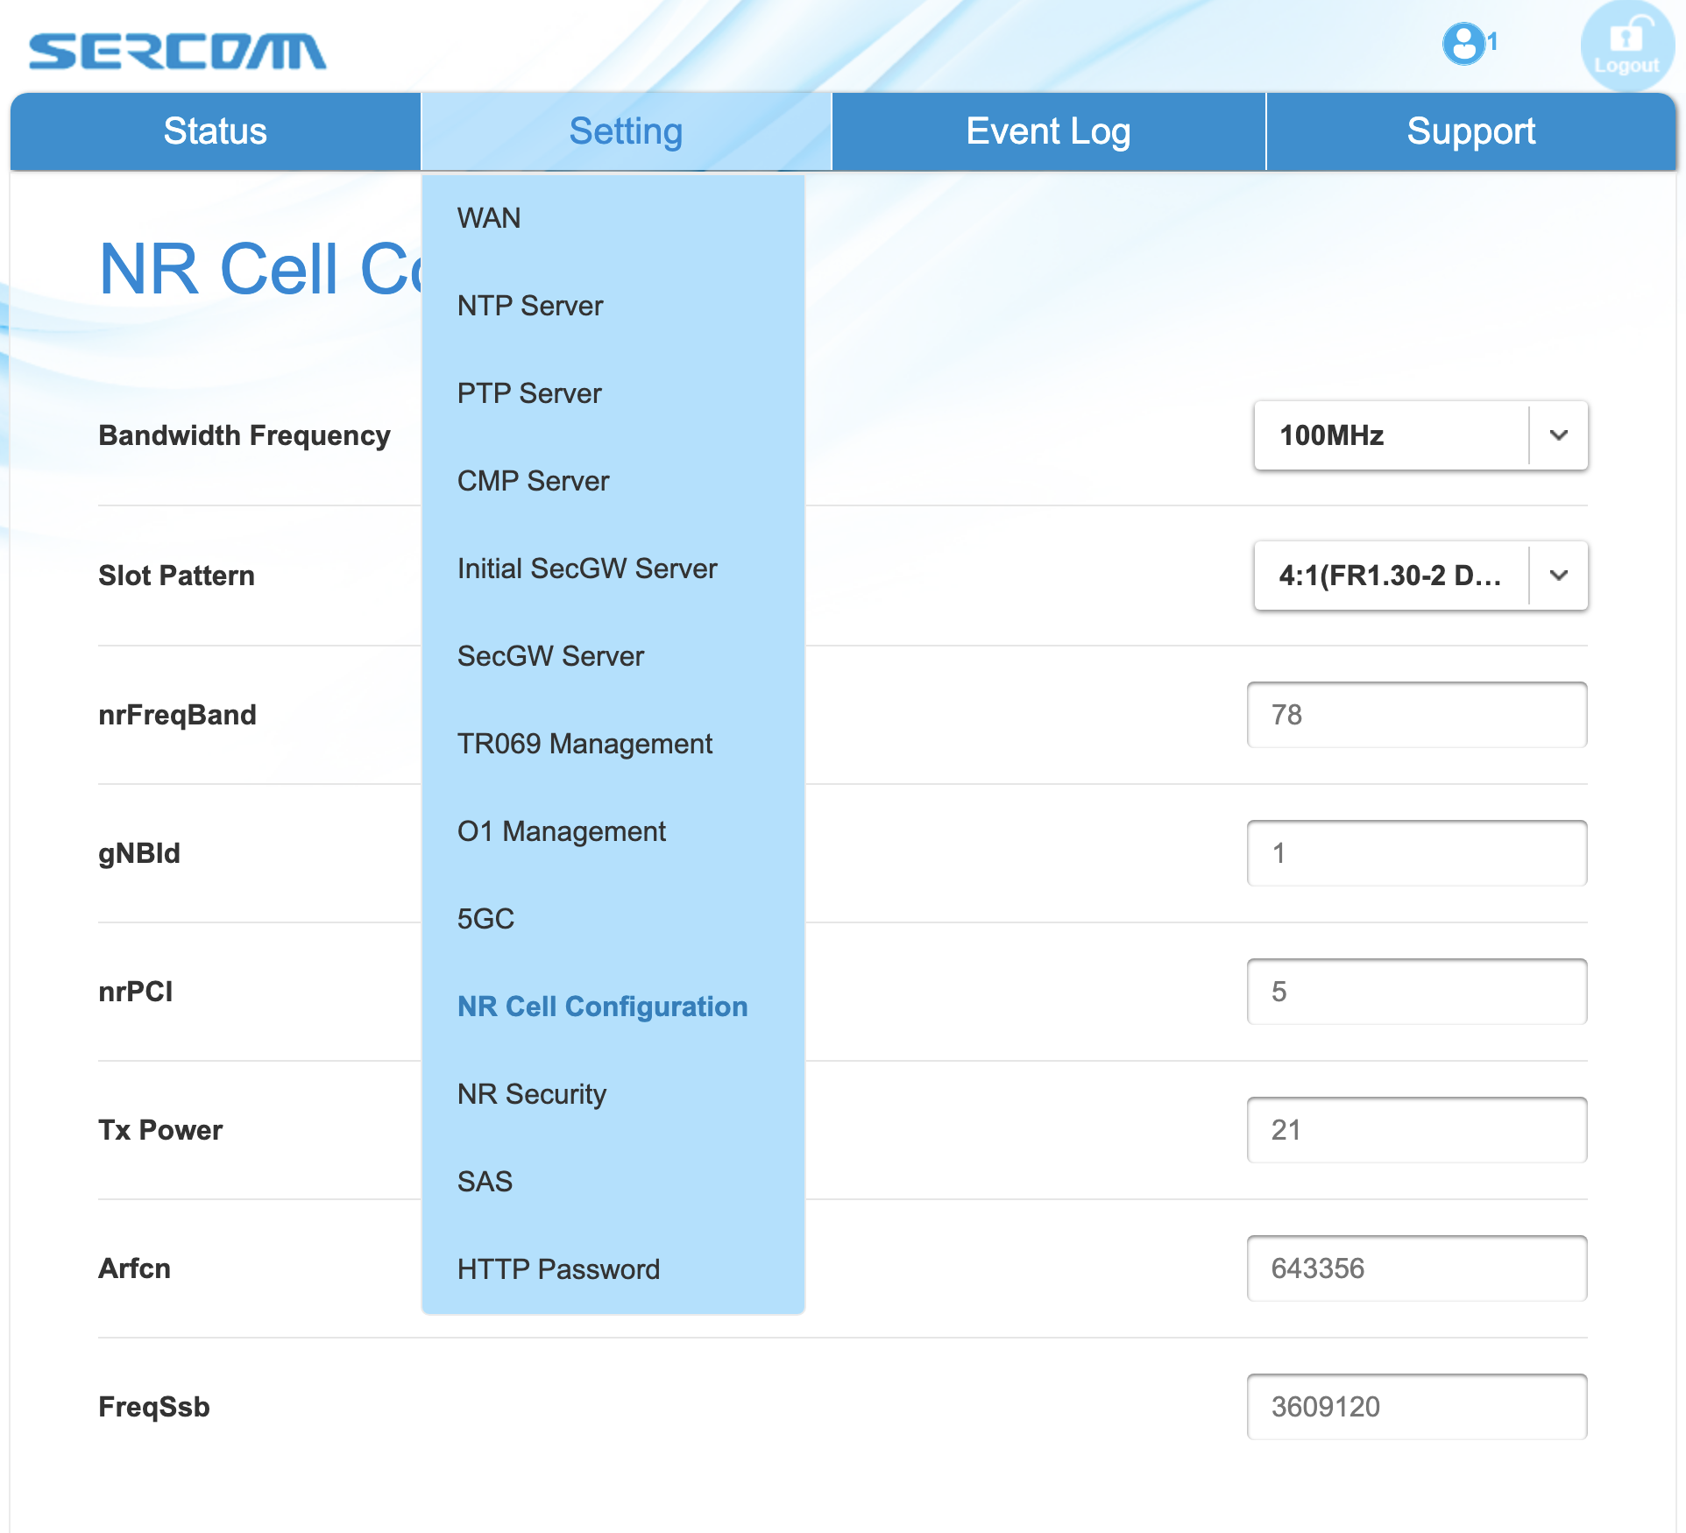Go to the Support tab

coord(1470,131)
